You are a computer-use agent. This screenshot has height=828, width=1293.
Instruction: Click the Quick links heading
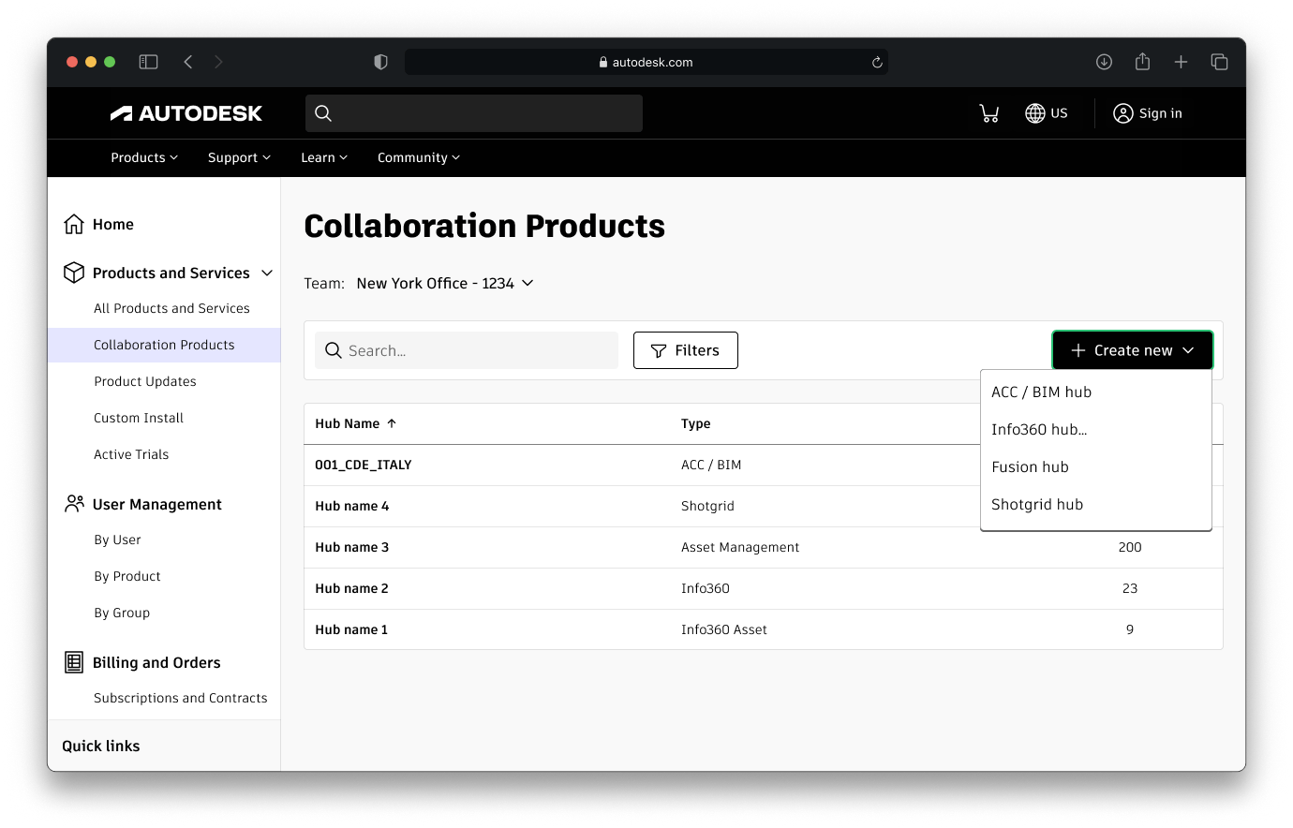101,746
